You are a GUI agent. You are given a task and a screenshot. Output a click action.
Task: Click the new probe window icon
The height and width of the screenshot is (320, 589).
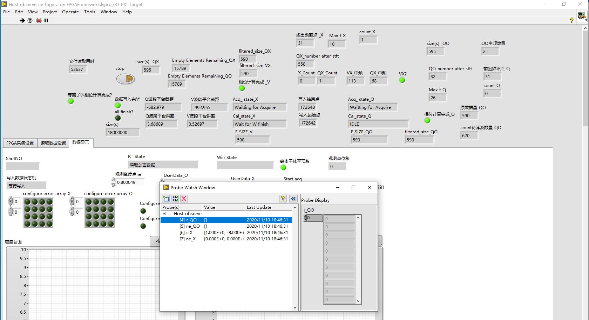(x=166, y=199)
